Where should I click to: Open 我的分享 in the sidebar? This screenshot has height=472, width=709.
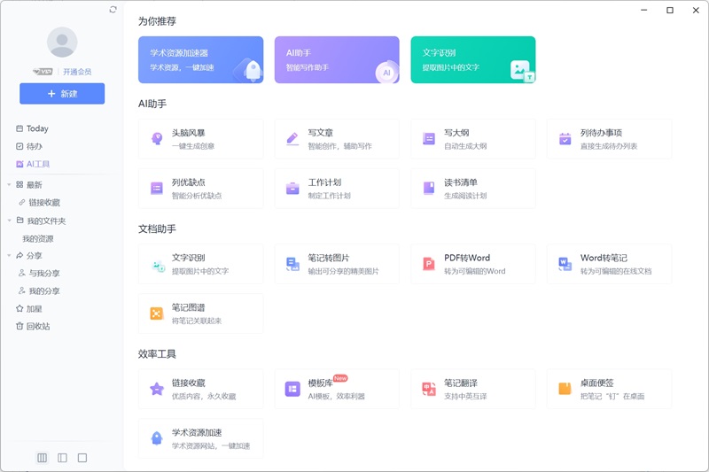point(39,290)
